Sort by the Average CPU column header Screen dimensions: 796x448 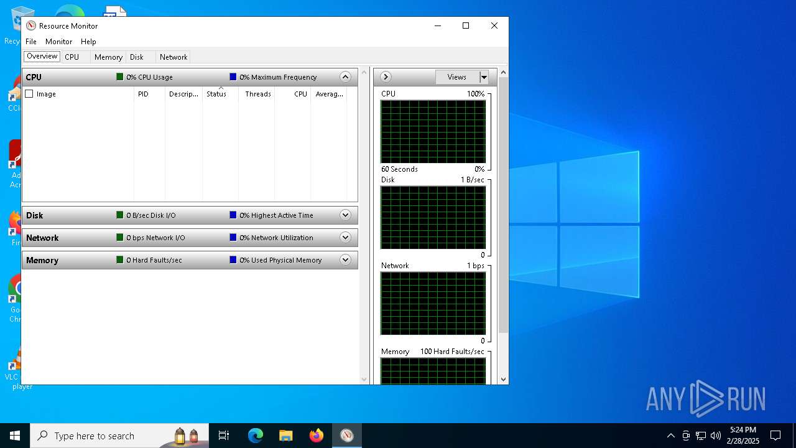click(x=330, y=94)
